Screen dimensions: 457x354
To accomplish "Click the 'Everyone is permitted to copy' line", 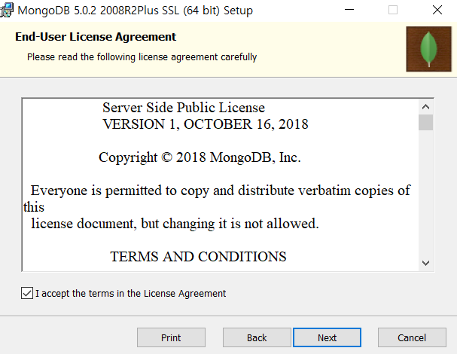I will (x=221, y=191).
